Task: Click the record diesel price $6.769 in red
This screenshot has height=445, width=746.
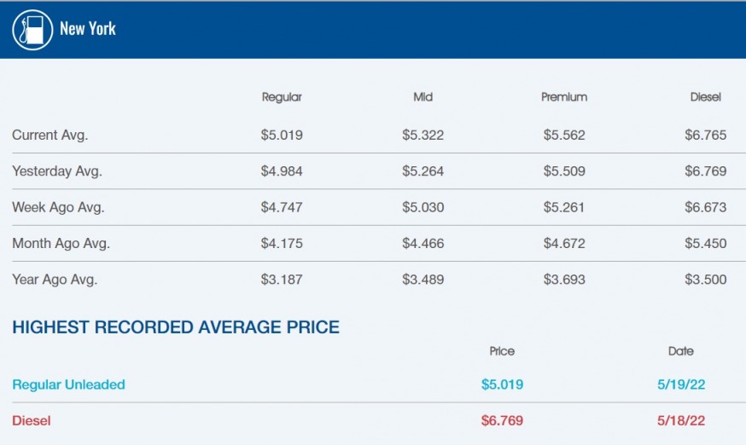Action: (x=502, y=420)
